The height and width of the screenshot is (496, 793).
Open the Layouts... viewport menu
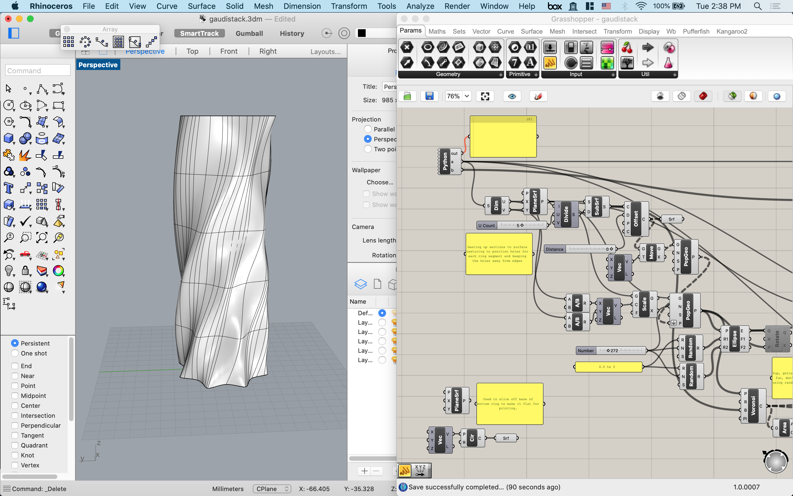coord(325,52)
